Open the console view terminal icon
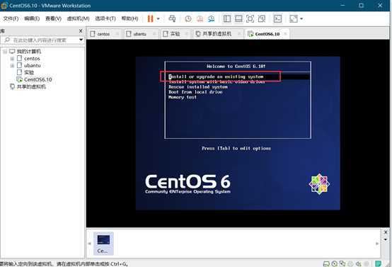Viewport: 392px width, 267px height. 277,18
